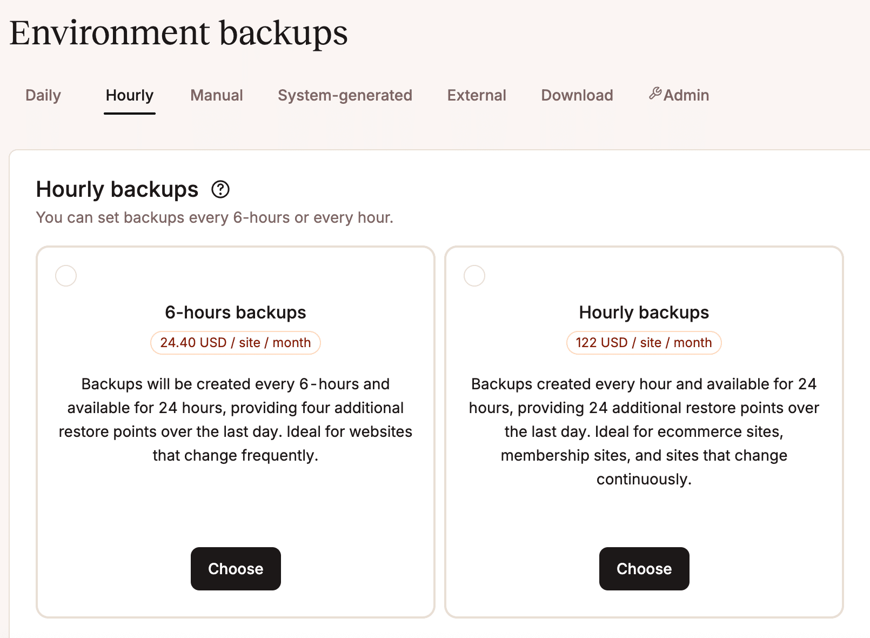Select the Hourly backups radio button

(474, 275)
